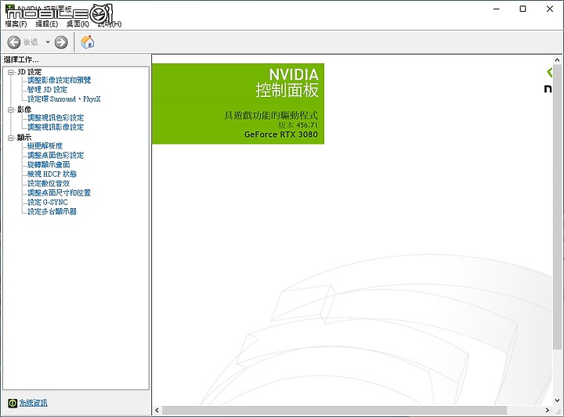564x417 pixels.
Task: Select 調整桌面尺寸和位置 in the tree
Action: pos(60,192)
